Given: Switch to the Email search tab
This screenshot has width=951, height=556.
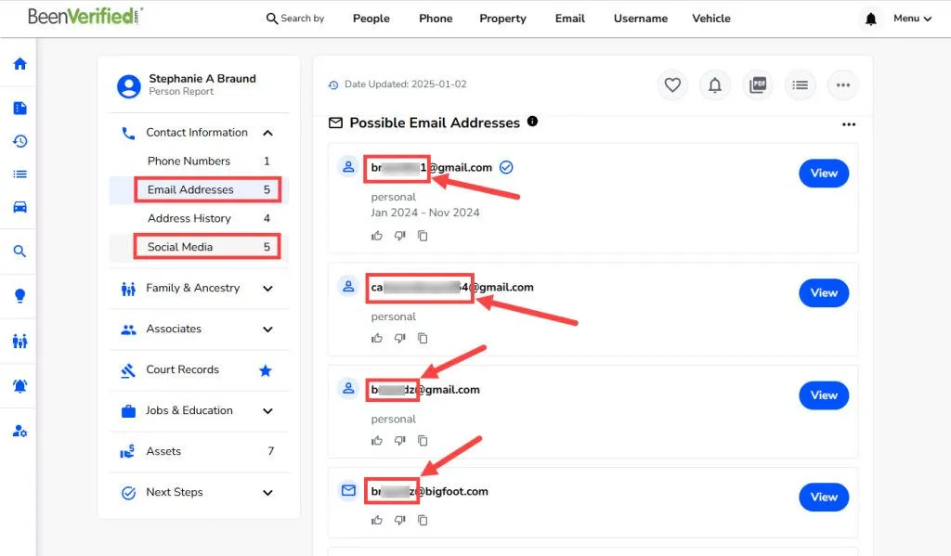Looking at the screenshot, I should [569, 18].
